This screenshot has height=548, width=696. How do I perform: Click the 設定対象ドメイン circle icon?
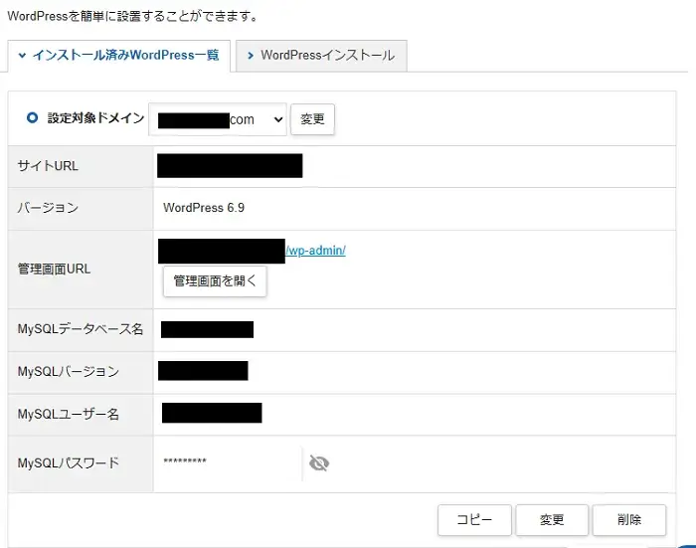click(32, 117)
